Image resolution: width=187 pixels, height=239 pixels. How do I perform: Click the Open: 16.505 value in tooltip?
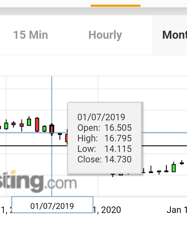(104, 128)
